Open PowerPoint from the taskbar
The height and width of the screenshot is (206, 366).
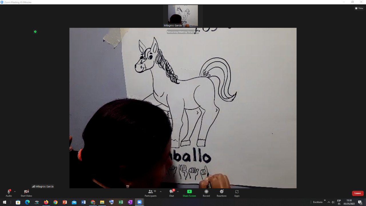[x=65, y=202]
